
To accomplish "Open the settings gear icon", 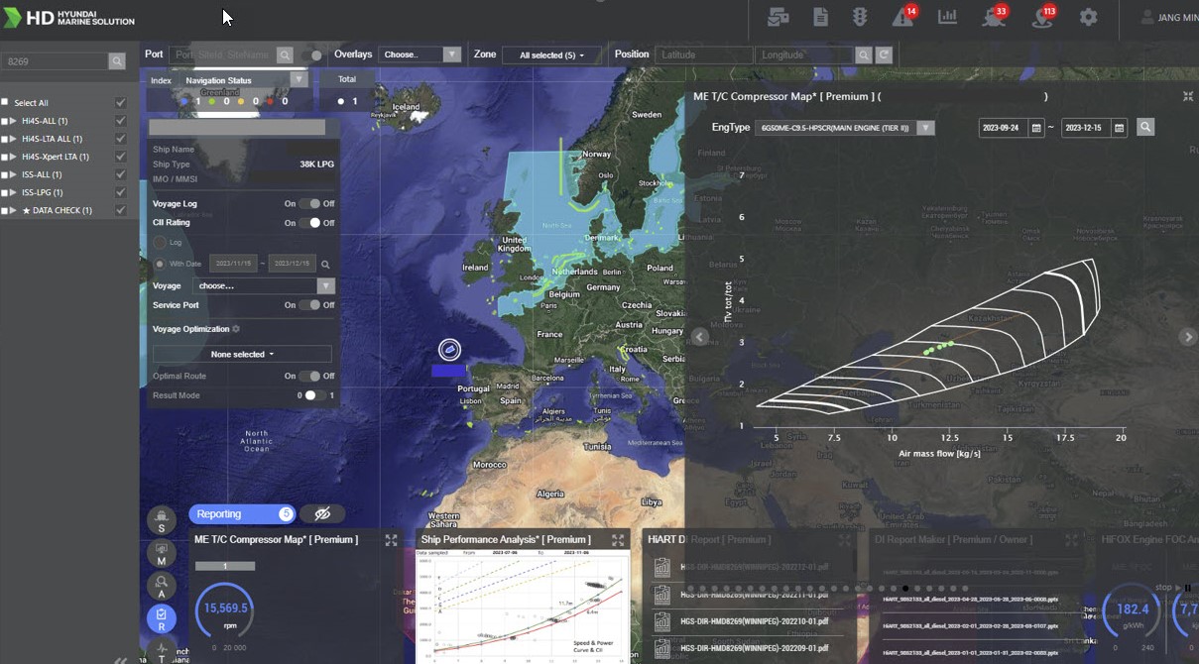I will 1089,17.
